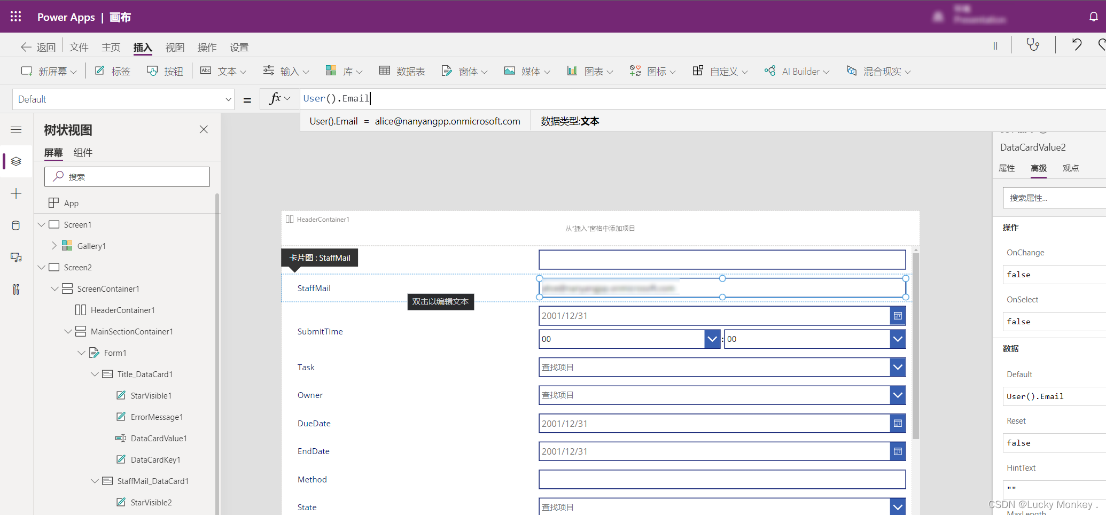Insert a 数据表 data table
Screen dimensions: 1106x515
(x=402, y=71)
